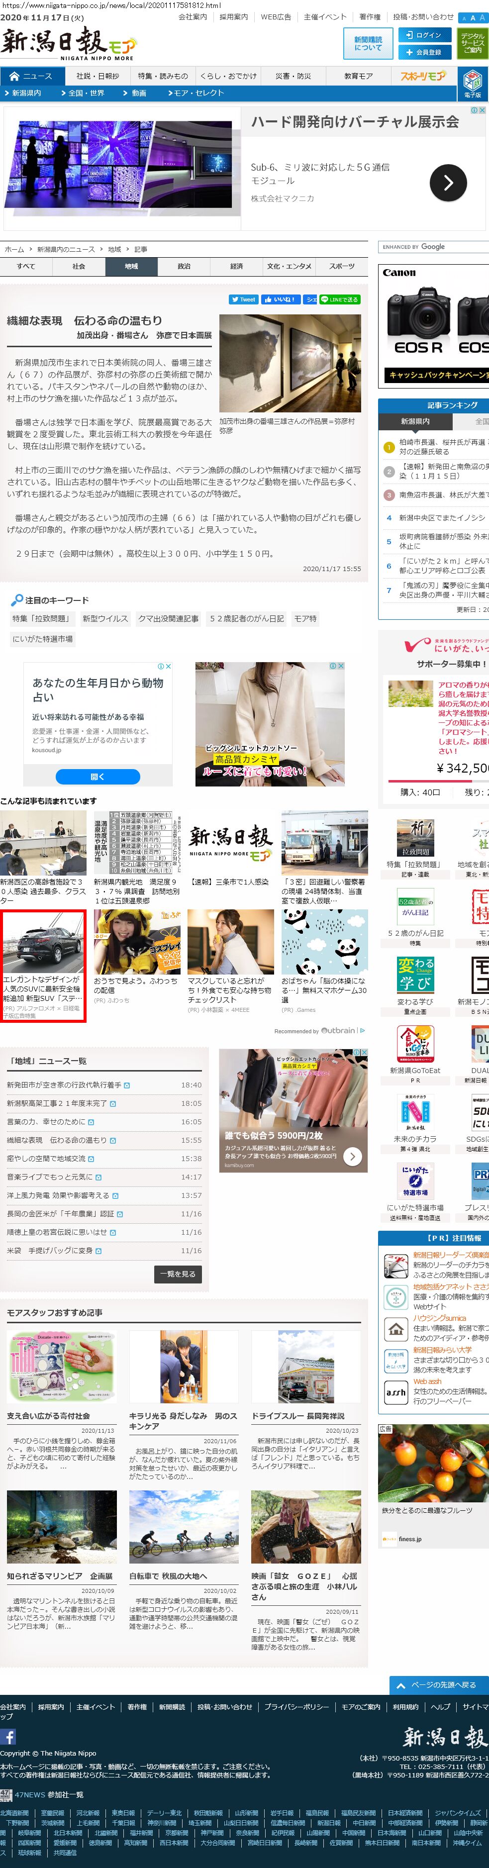Focus the Google enhanced search field
Image resolution: width=489 pixels, height=1868 pixels.
point(433,247)
